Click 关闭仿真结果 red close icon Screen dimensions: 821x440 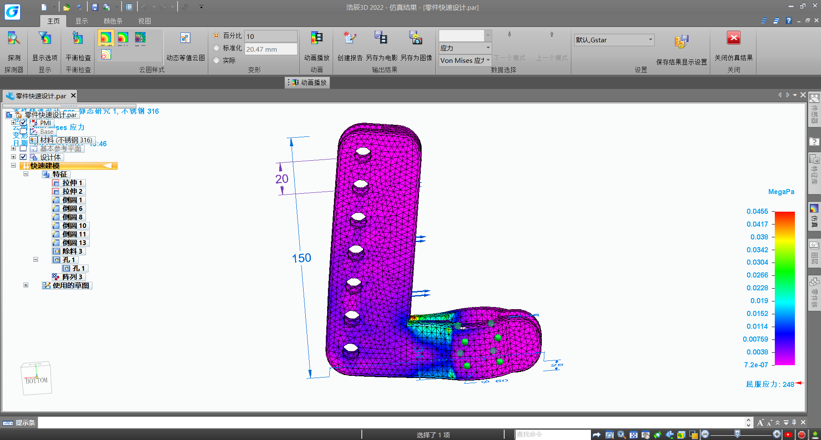click(x=734, y=38)
